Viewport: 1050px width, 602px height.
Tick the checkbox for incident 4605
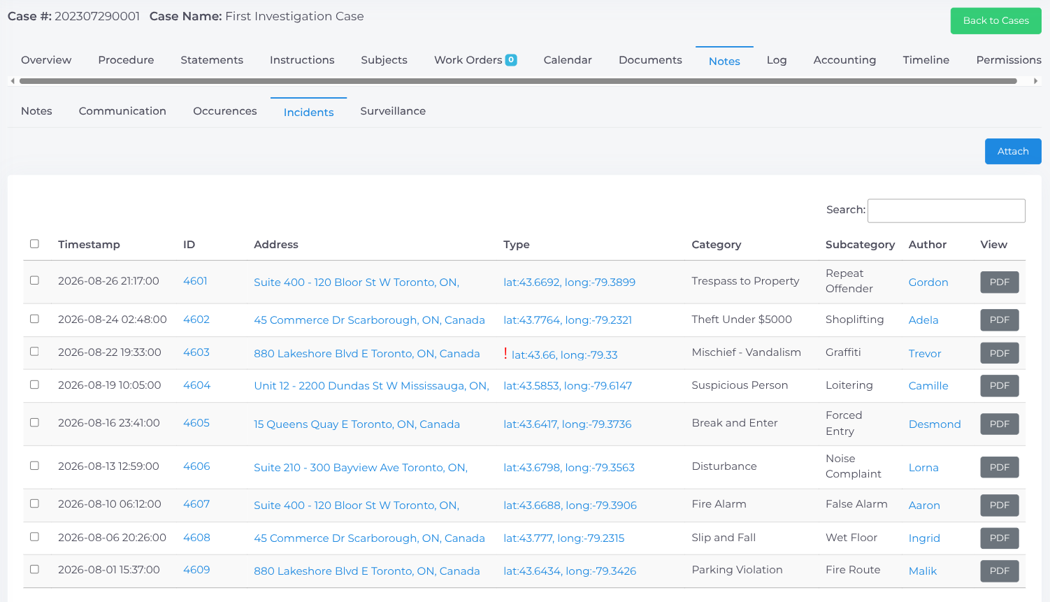click(34, 422)
